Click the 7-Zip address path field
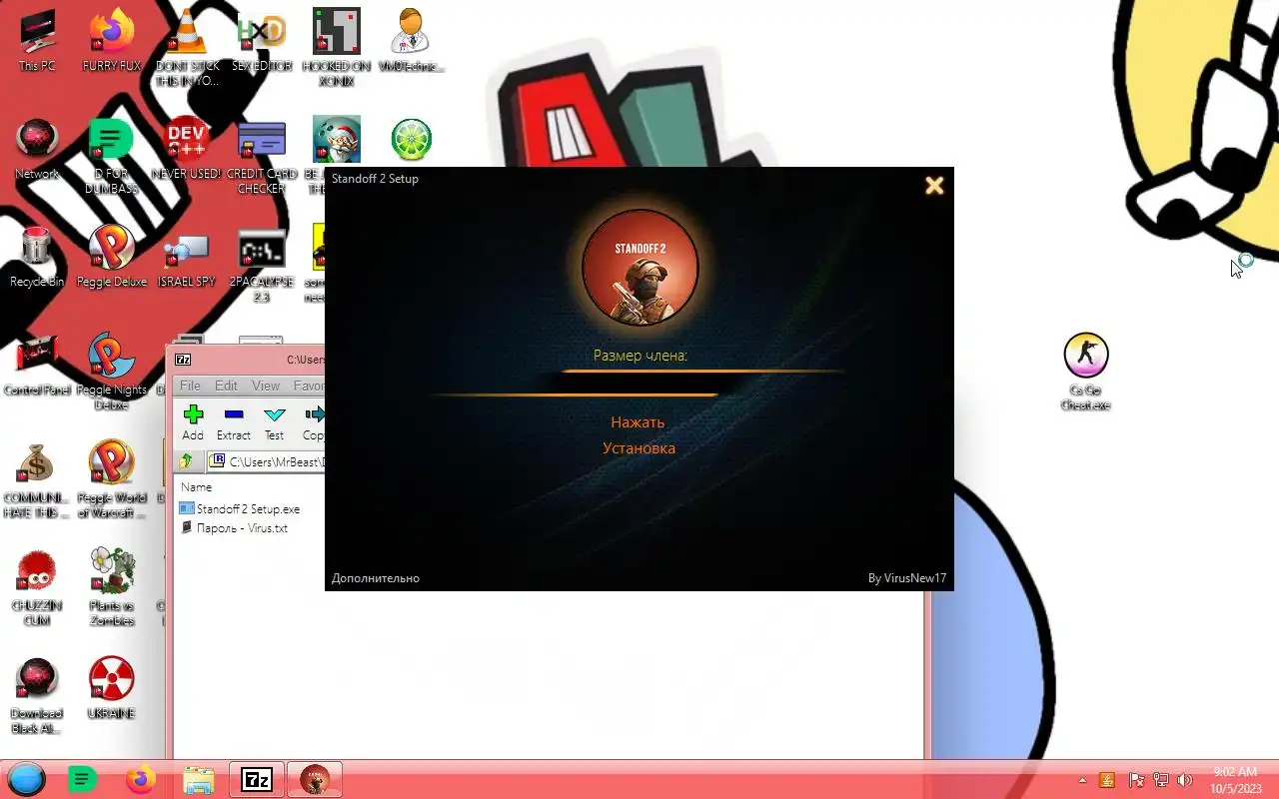 point(267,461)
